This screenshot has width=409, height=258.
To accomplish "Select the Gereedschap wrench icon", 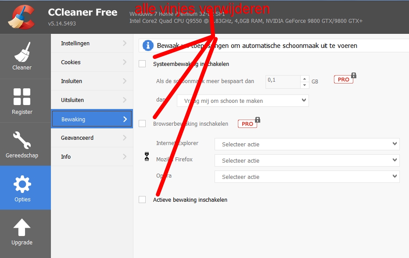I will pos(22,141).
